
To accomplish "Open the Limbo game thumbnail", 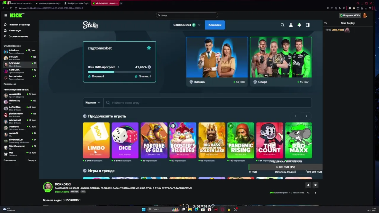I will coord(96,140).
